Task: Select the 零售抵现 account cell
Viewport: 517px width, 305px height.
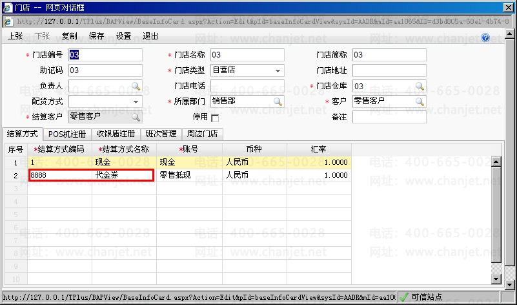Action: [x=189, y=175]
